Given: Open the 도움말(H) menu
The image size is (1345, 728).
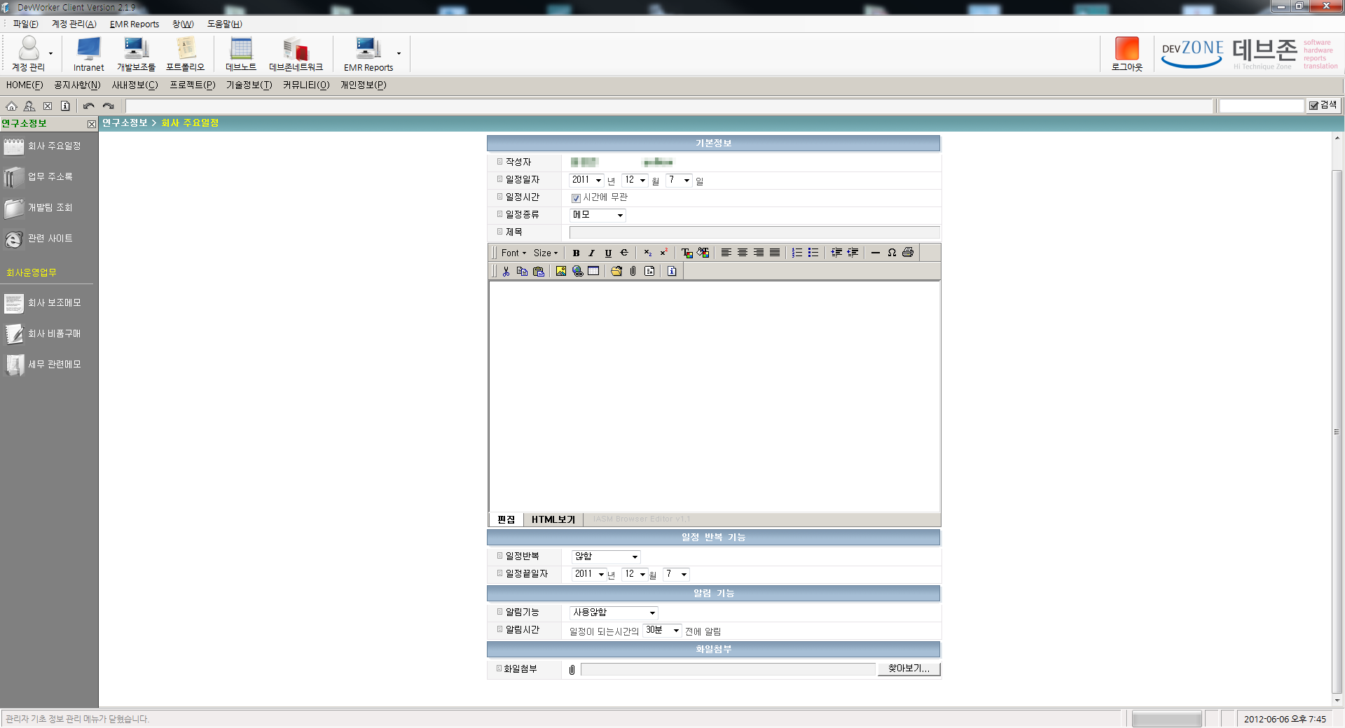Looking at the screenshot, I should tap(224, 24).
